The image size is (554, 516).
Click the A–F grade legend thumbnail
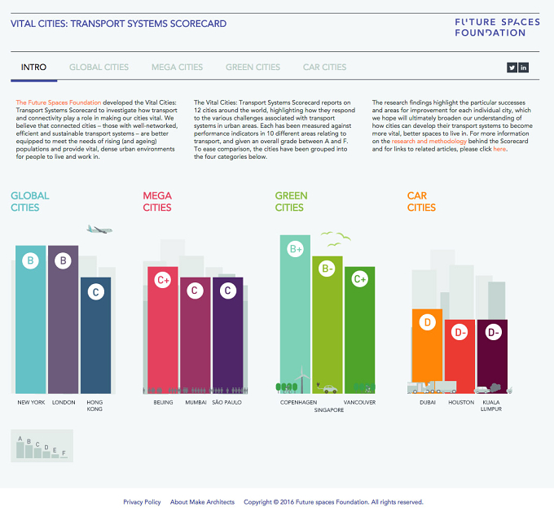click(42, 446)
